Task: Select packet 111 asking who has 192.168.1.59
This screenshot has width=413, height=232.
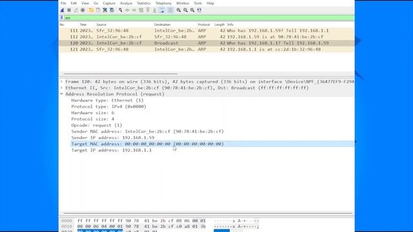Action: coord(206,31)
